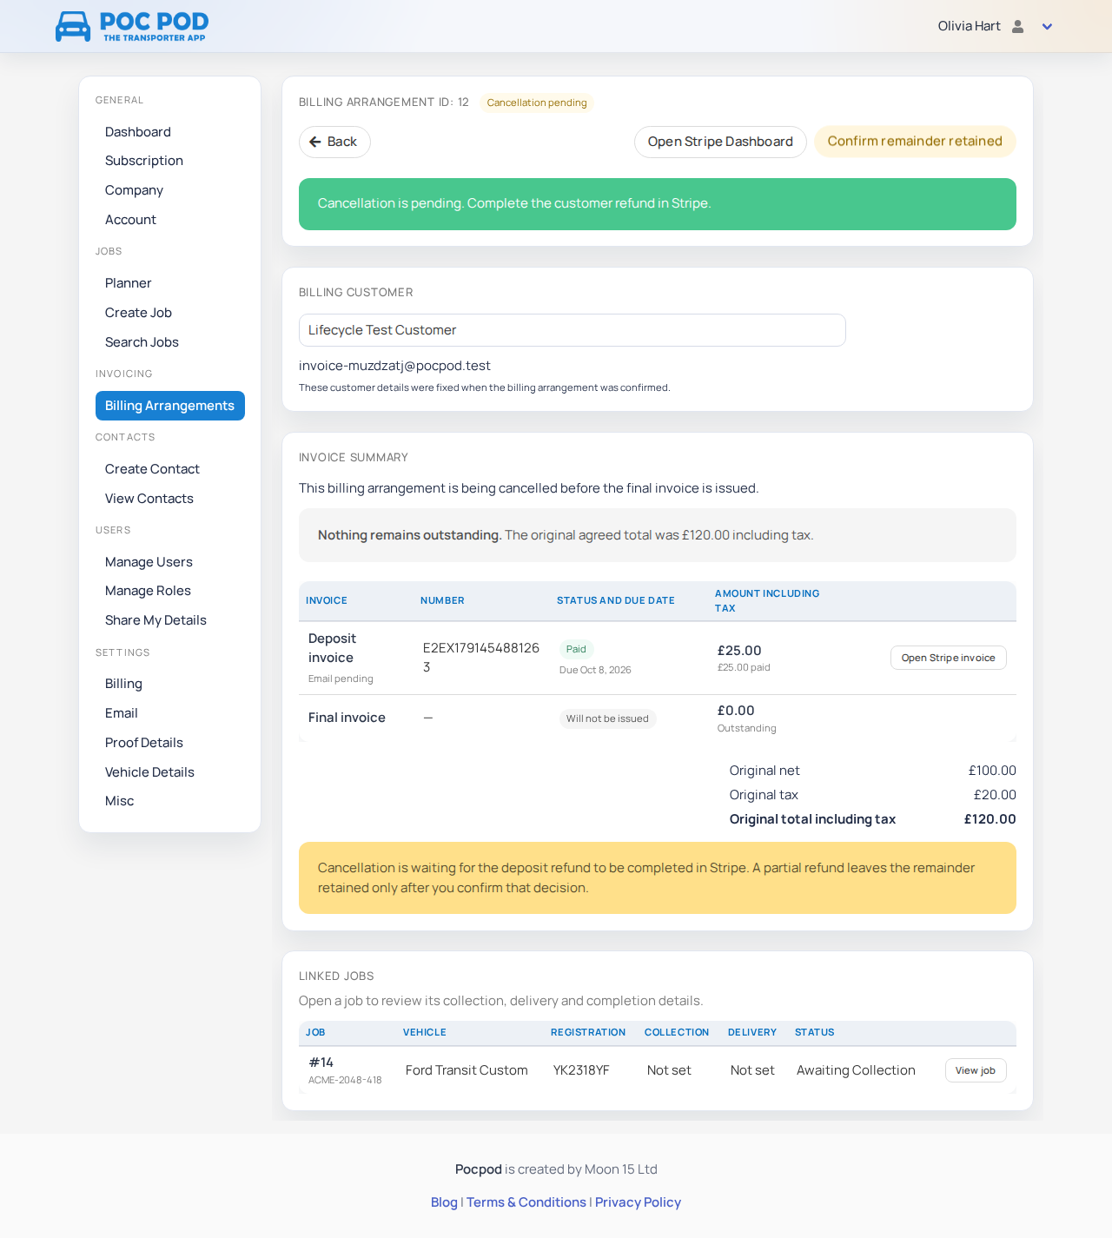Screen dimensions: 1112x1238
Task: Open Create Contact page
Action: [152, 469]
